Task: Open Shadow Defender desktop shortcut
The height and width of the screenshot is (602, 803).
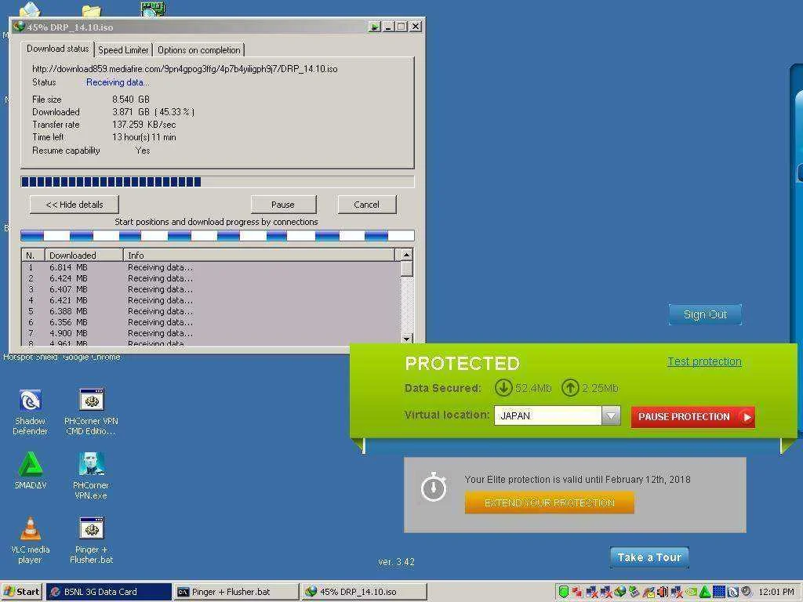Action: point(31,412)
